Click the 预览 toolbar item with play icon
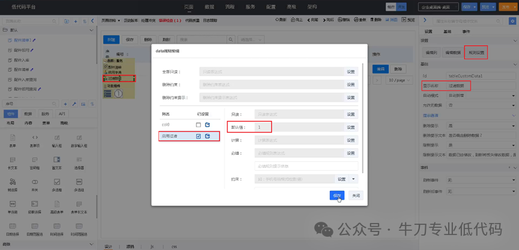Image resolution: width=519 pixels, height=250 pixels. coord(408,20)
